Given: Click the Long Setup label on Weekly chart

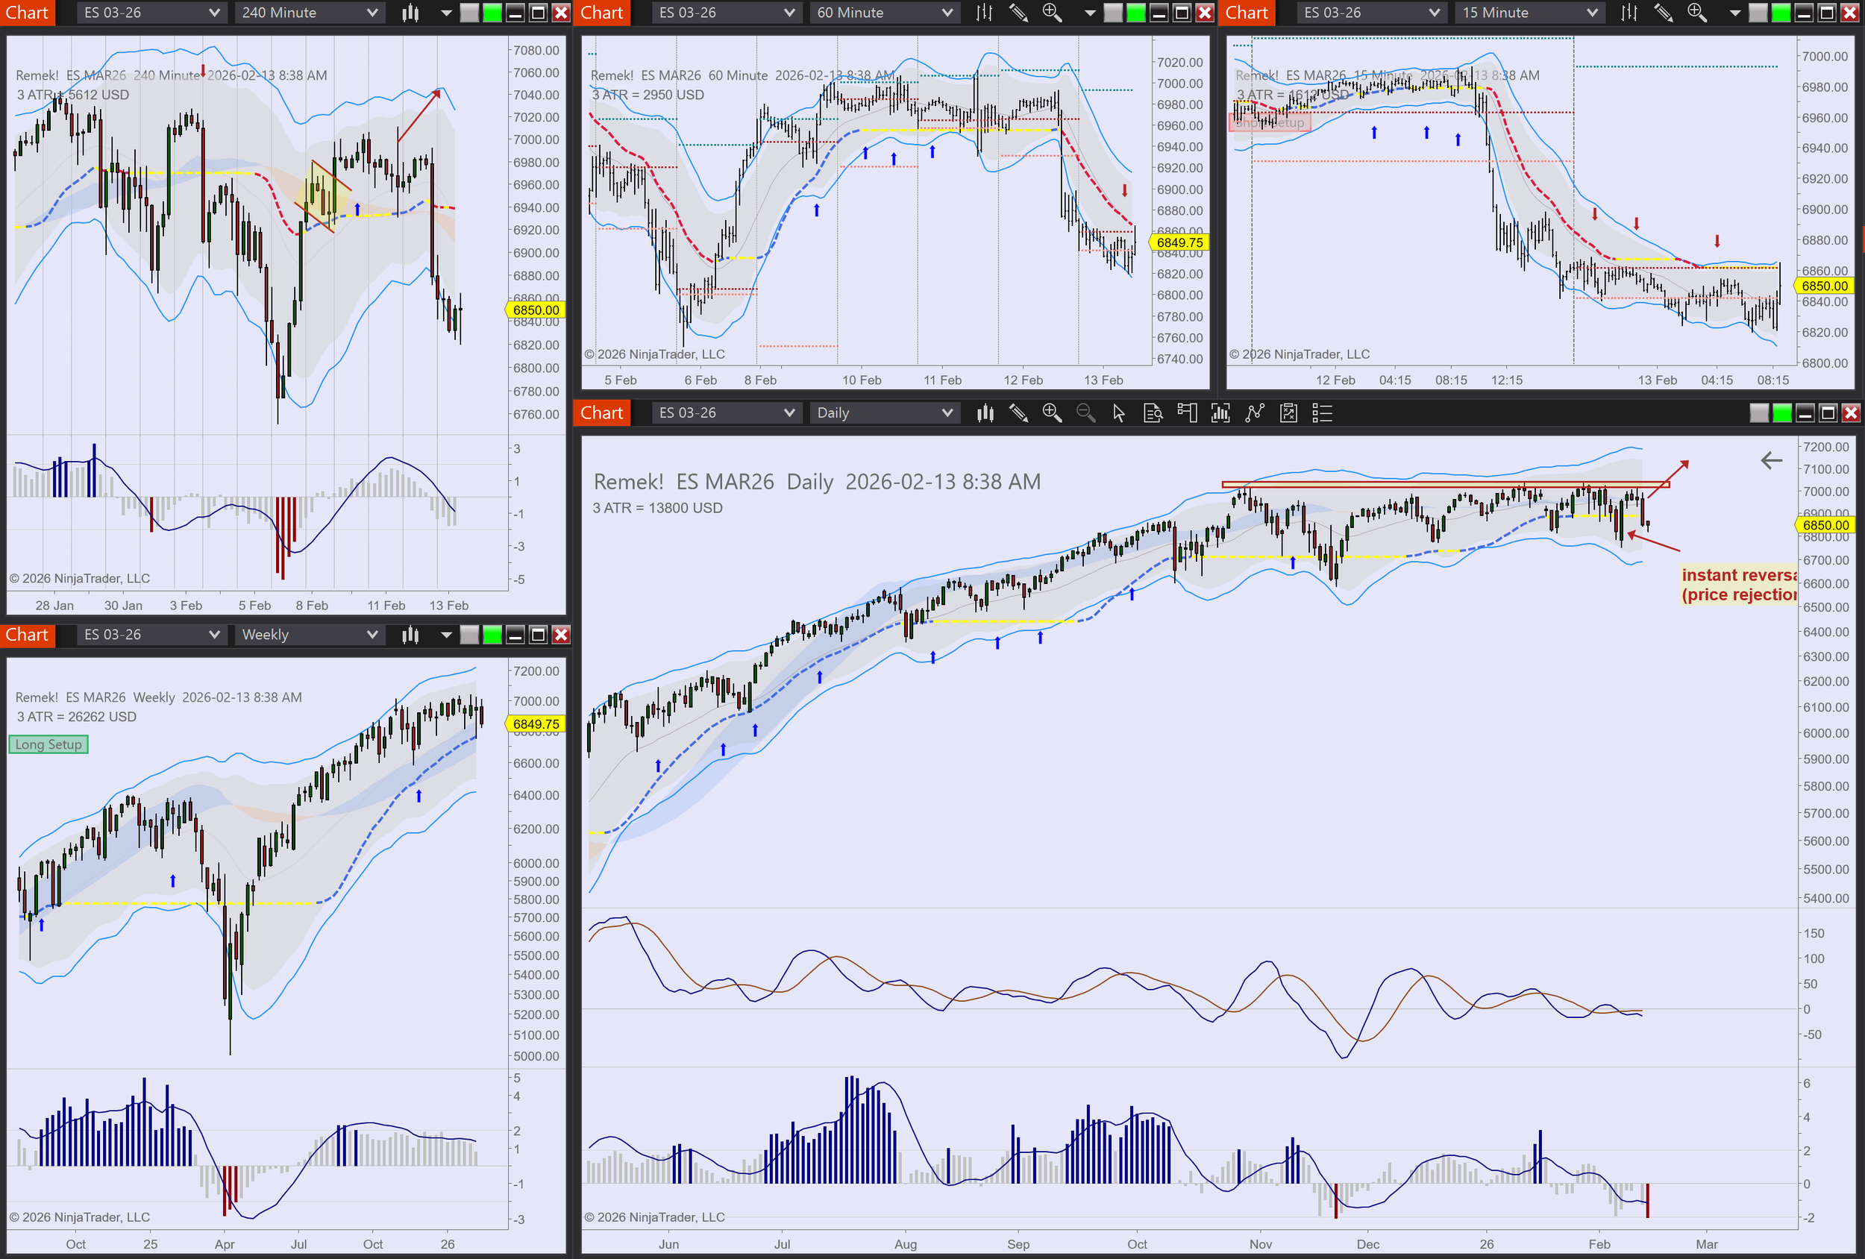Looking at the screenshot, I should pyautogui.click(x=48, y=744).
